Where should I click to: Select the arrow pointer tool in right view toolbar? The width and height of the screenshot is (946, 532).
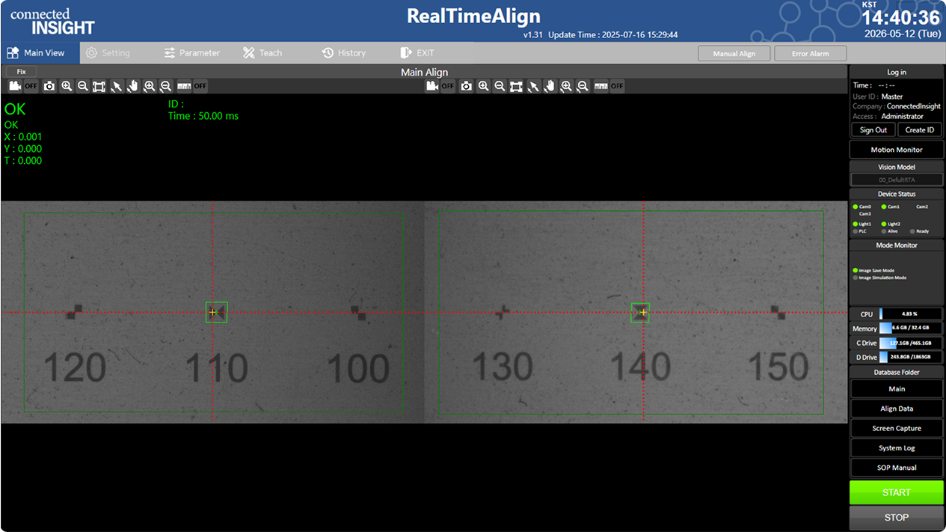(533, 86)
